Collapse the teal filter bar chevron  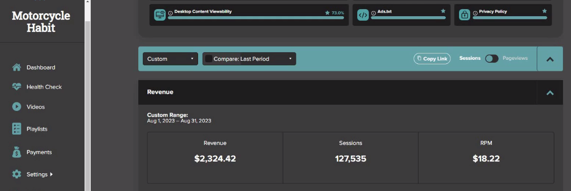[550, 59]
